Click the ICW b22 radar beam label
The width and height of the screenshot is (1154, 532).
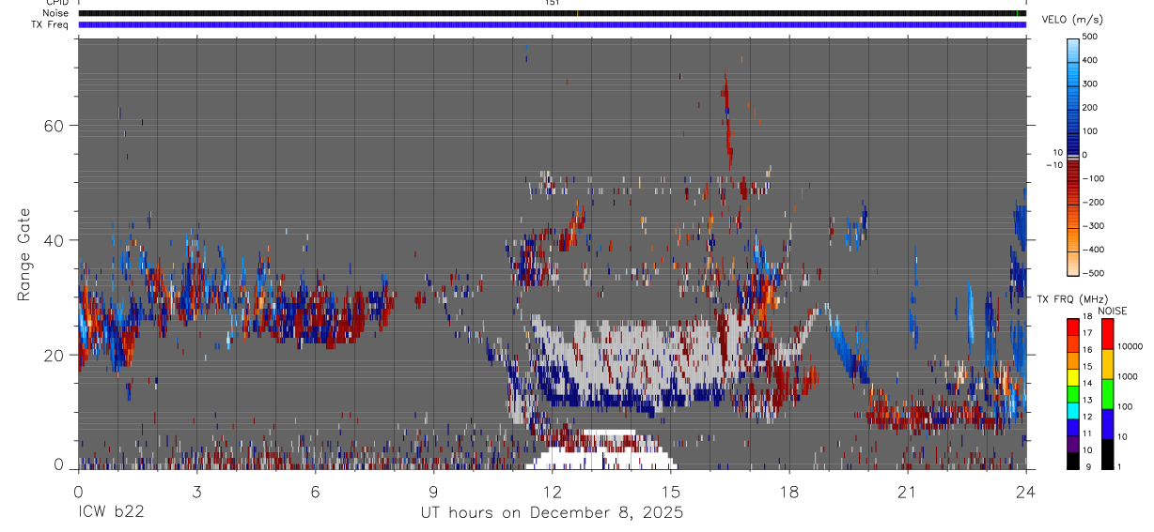tap(111, 512)
